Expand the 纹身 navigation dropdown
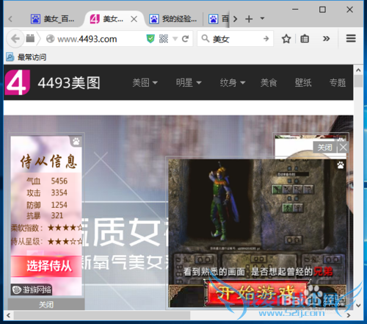The image size is (367, 324). point(233,83)
